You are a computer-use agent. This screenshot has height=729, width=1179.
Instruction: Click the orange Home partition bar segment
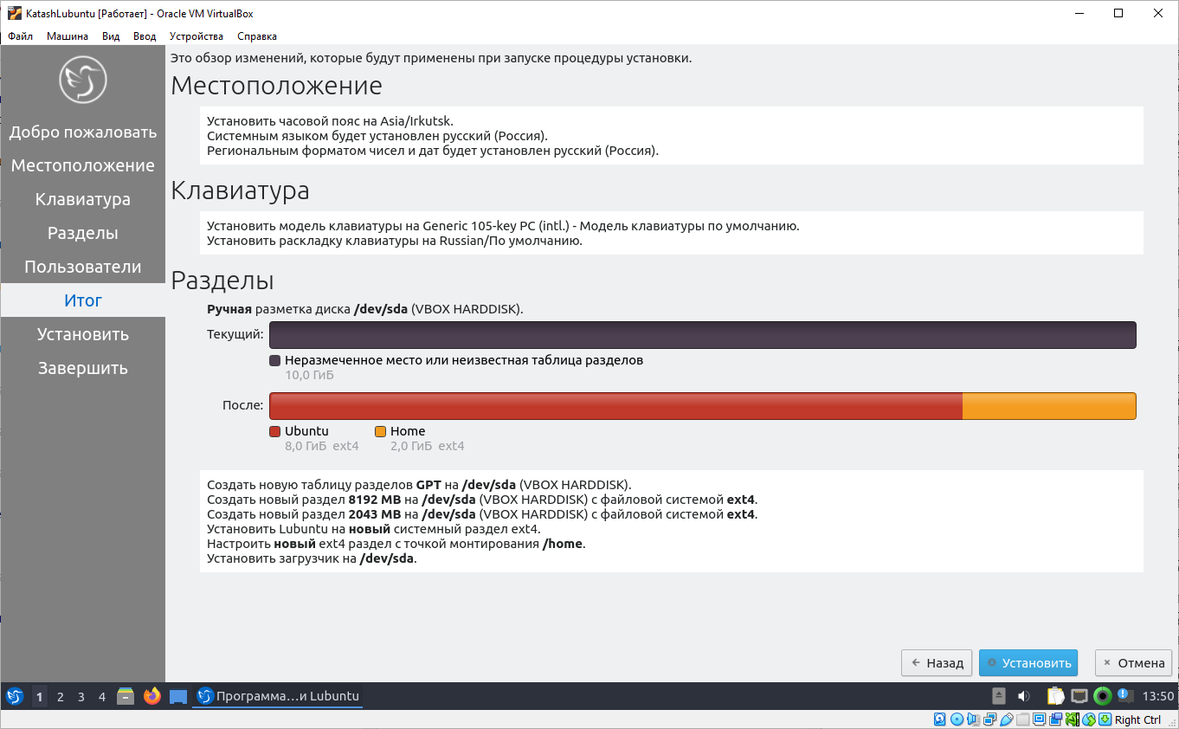(1049, 406)
